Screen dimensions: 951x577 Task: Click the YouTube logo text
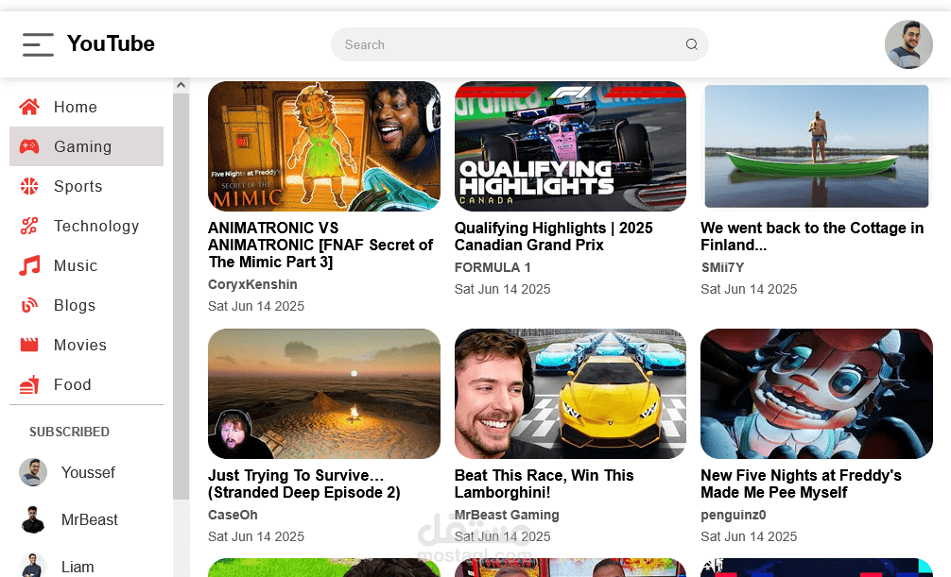click(111, 43)
